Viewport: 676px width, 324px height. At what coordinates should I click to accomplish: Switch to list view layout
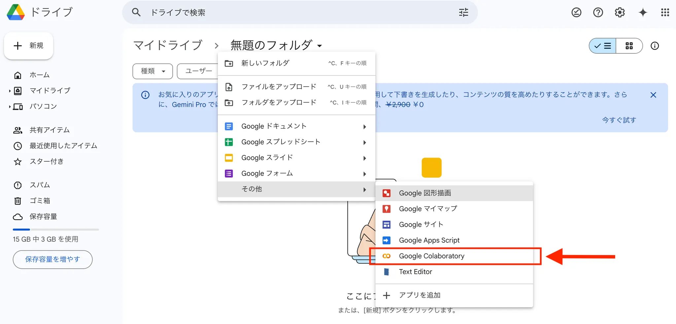click(x=603, y=46)
